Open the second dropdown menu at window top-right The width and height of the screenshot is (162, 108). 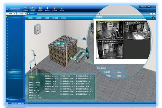coord(148,7)
